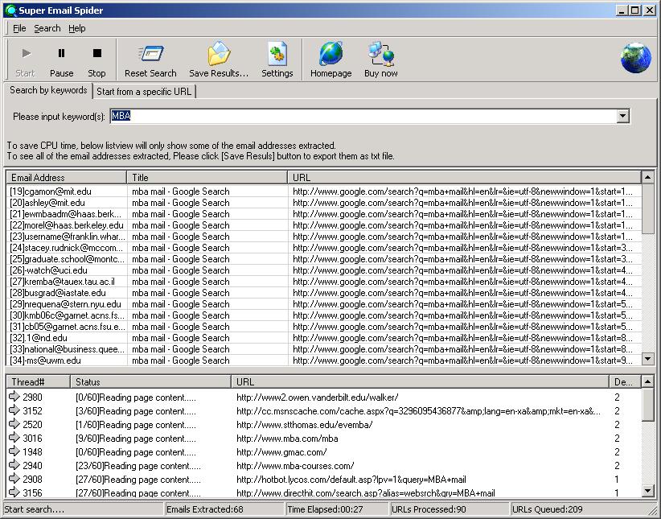Click thread list scrollbar up arrow

click(647, 381)
